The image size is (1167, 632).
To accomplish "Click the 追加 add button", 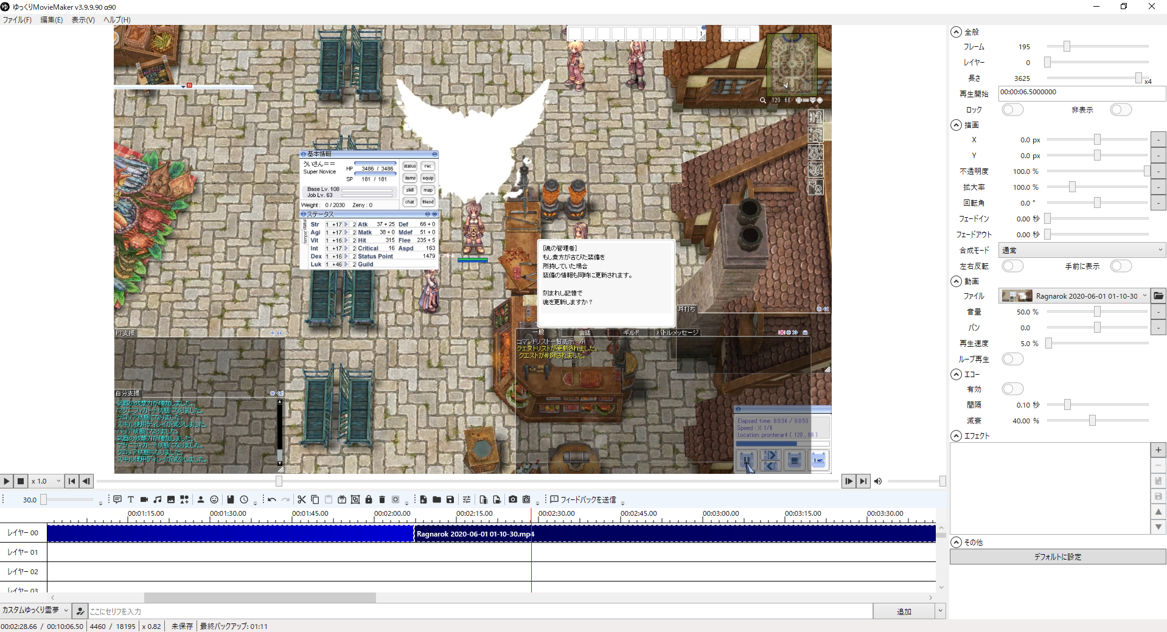I will pyautogui.click(x=904, y=611).
